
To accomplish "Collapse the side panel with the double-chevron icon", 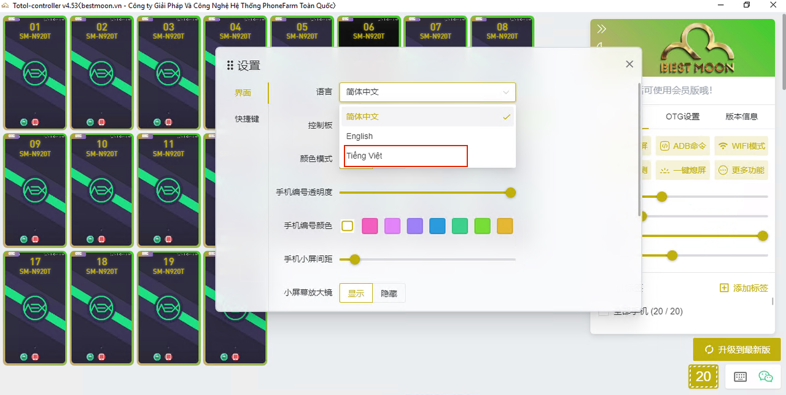I will click(602, 29).
